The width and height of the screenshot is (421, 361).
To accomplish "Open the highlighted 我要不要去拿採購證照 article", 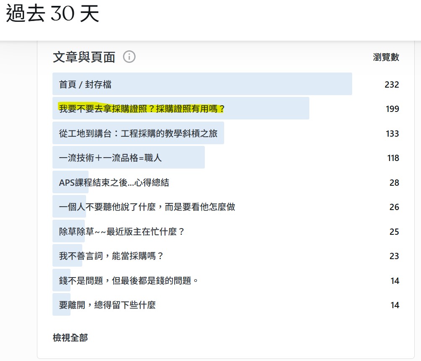I will coord(142,109).
